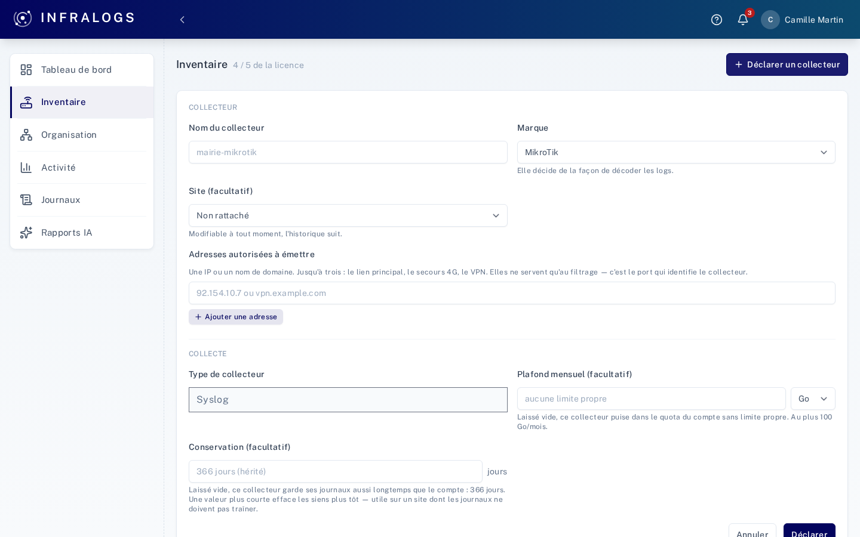The width and height of the screenshot is (860, 537).
Task: Click the Annuler button
Action: click(752, 531)
